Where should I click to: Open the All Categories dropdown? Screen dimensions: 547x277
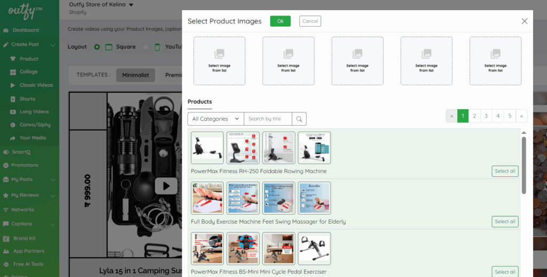tap(216, 119)
